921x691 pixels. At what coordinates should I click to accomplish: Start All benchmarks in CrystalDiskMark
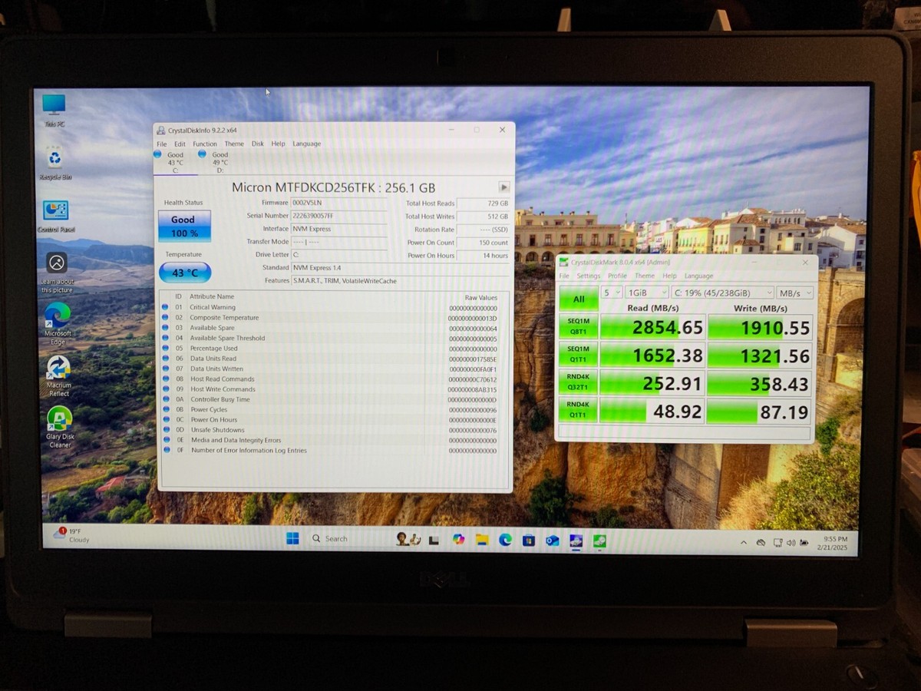click(578, 299)
